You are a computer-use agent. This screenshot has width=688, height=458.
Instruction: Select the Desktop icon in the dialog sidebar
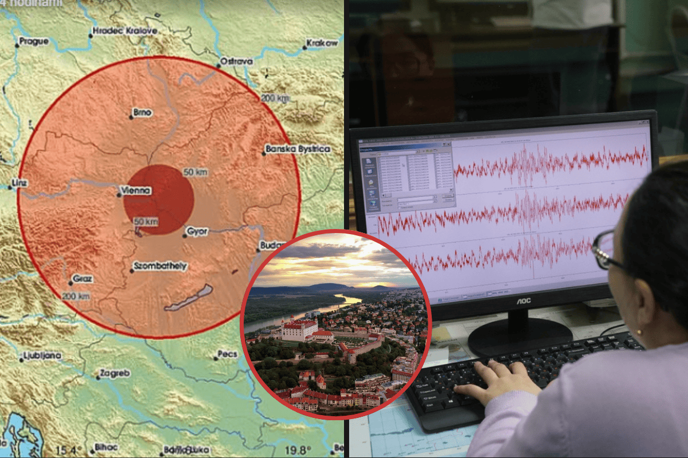coord(369,172)
